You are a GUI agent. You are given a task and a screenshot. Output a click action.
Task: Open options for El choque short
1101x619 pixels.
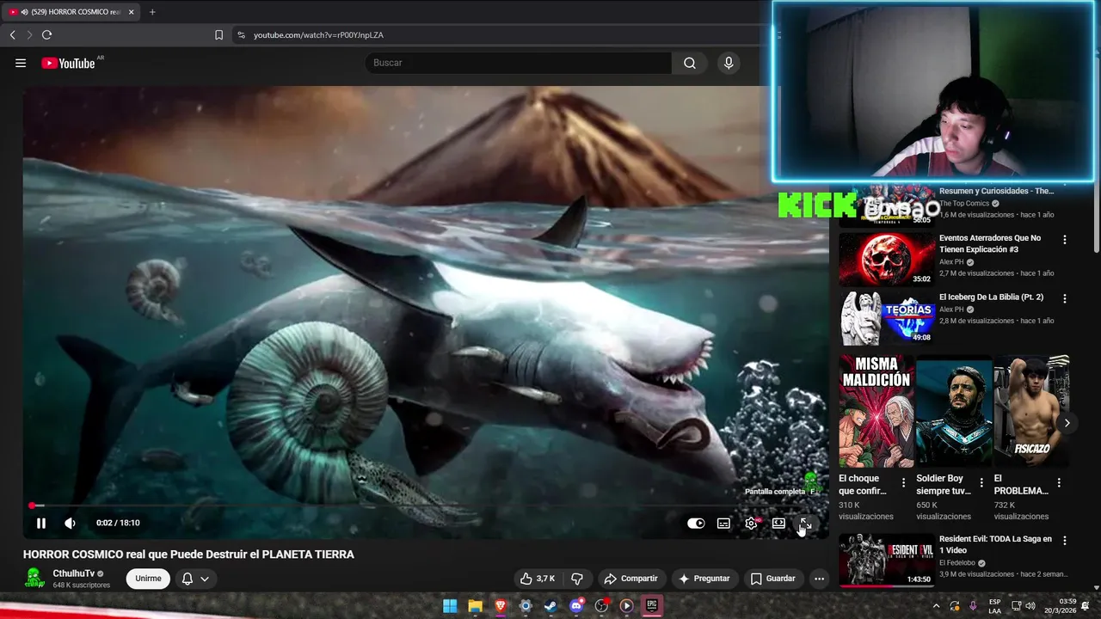[x=903, y=483]
